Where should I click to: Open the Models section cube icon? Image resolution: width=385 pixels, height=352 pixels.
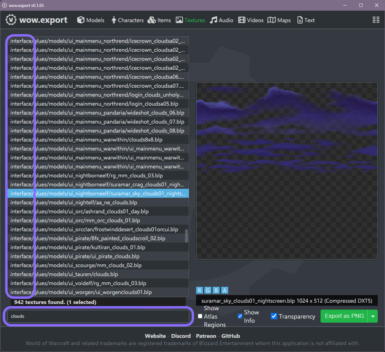tap(81, 20)
